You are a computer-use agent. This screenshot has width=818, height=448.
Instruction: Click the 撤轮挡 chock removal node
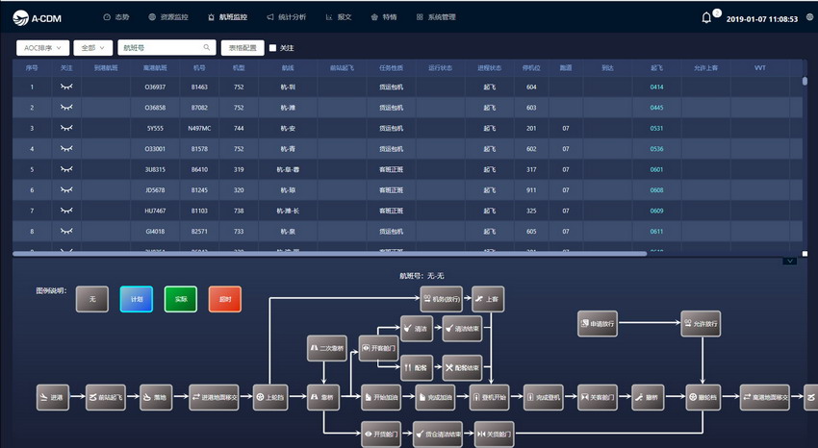[703, 397]
